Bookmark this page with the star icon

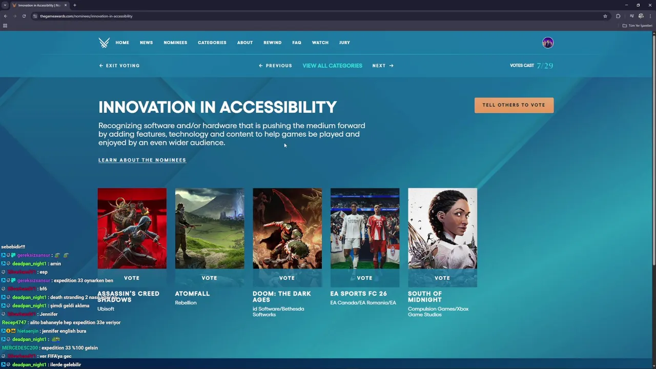[x=605, y=16]
